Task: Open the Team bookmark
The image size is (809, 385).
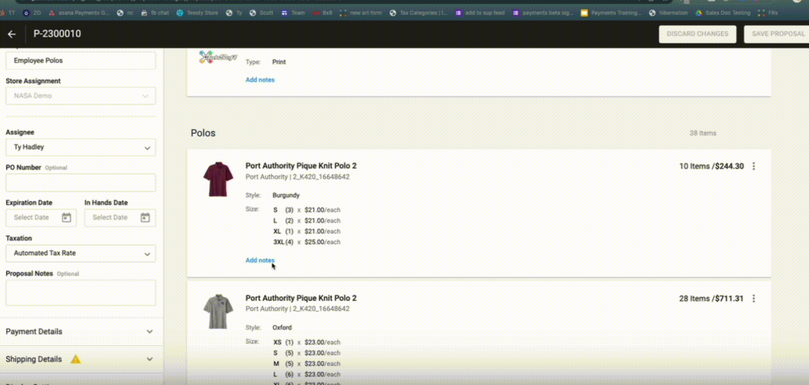Action: 293,13
